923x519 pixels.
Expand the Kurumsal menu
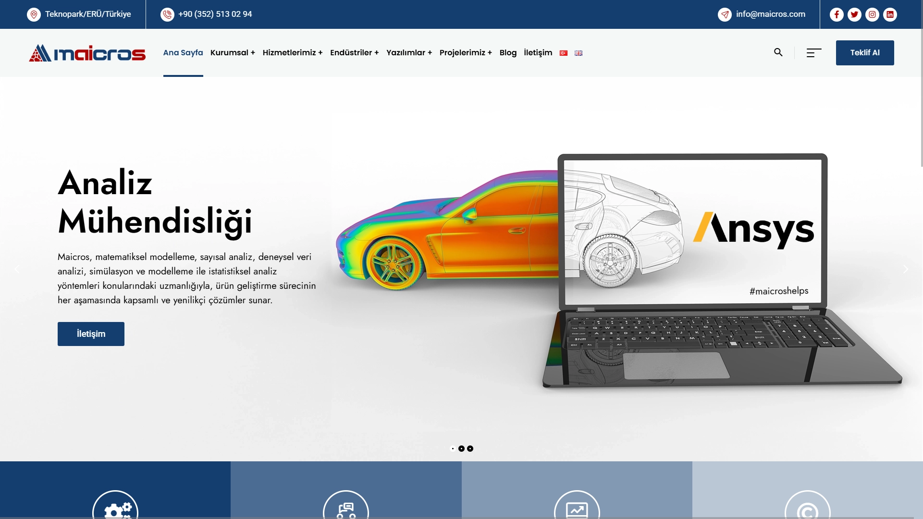point(233,53)
